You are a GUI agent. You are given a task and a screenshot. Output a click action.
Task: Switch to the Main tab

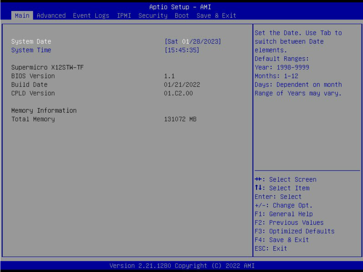22,16
